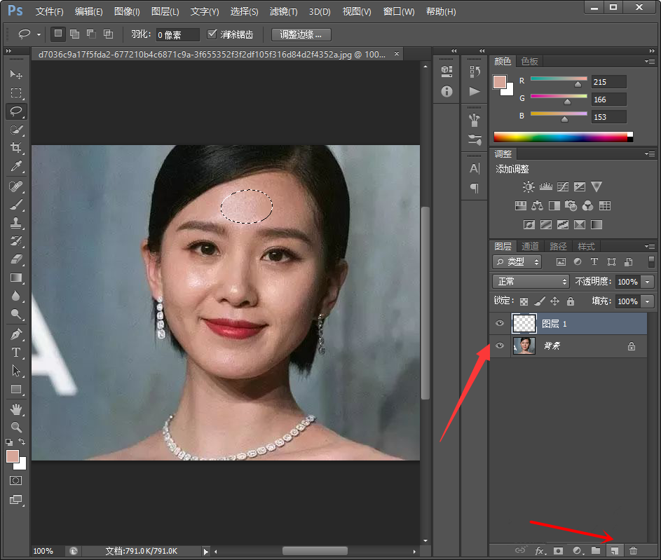661x560 pixels.
Task: Expand the 不透明度 opacity dropdown arrow
Action: click(x=648, y=281)
